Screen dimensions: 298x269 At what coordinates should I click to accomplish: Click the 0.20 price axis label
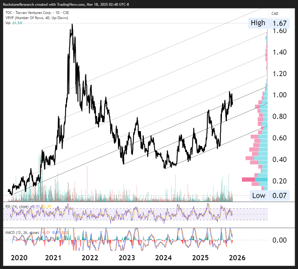[x=279, y=181]
